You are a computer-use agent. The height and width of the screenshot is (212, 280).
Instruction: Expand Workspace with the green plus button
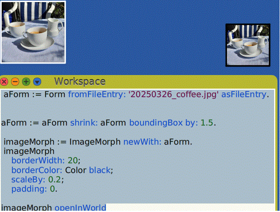tap(26, 82)
